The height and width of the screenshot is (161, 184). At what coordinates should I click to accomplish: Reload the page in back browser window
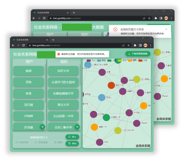coord(44,18)
